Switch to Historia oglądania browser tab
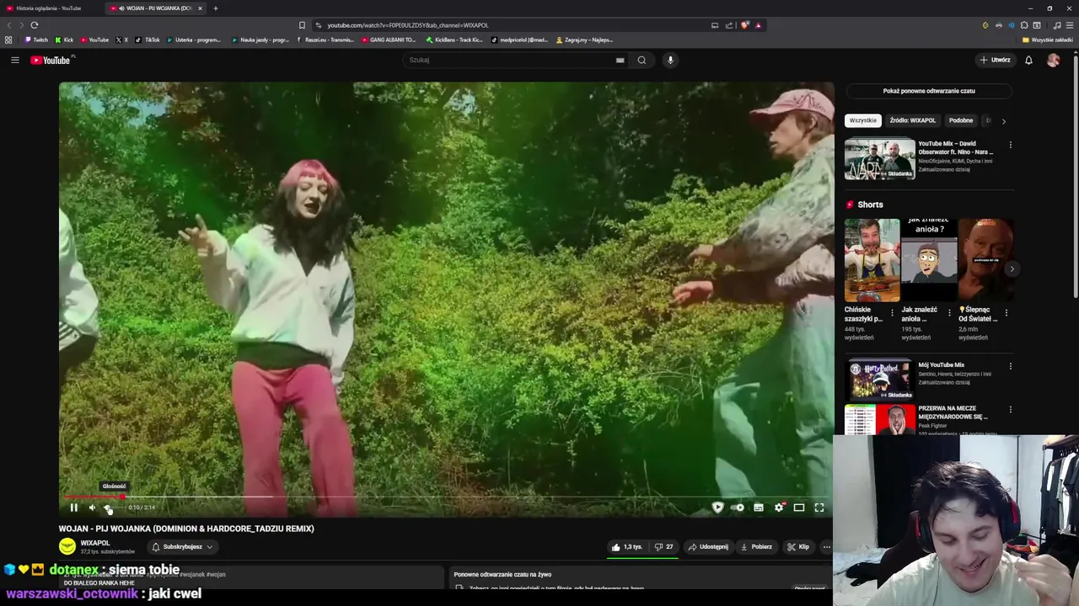 coord(51,8)
